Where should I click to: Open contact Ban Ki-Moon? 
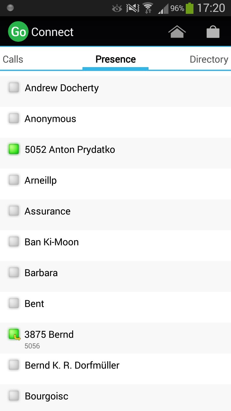(52, 242)
